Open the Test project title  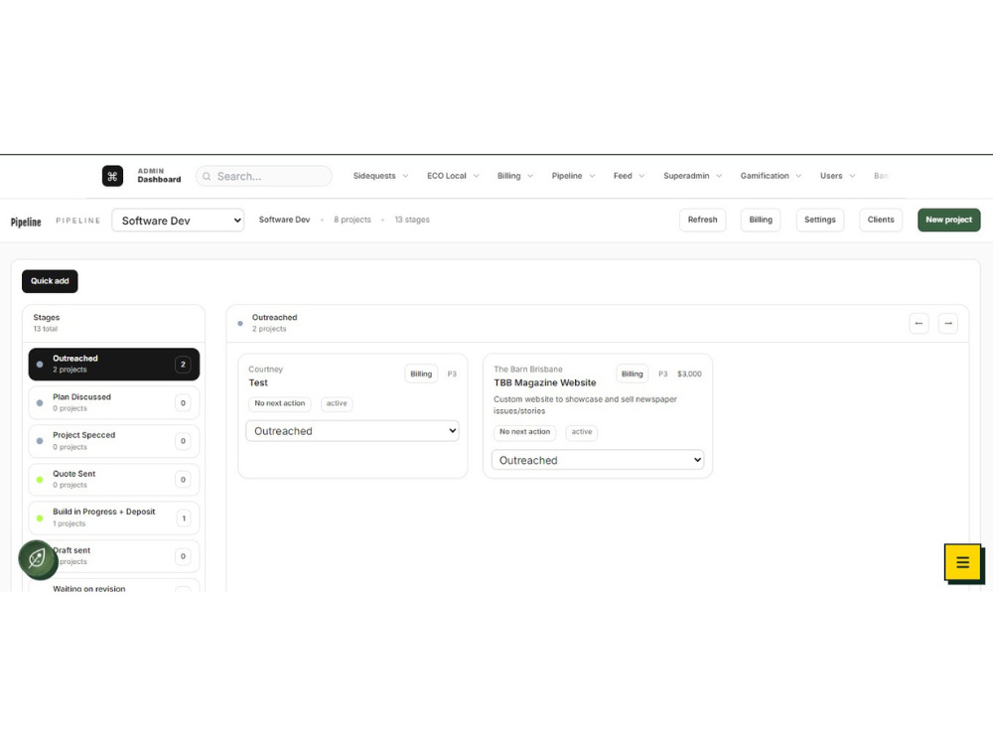click(x=258, y=382)
